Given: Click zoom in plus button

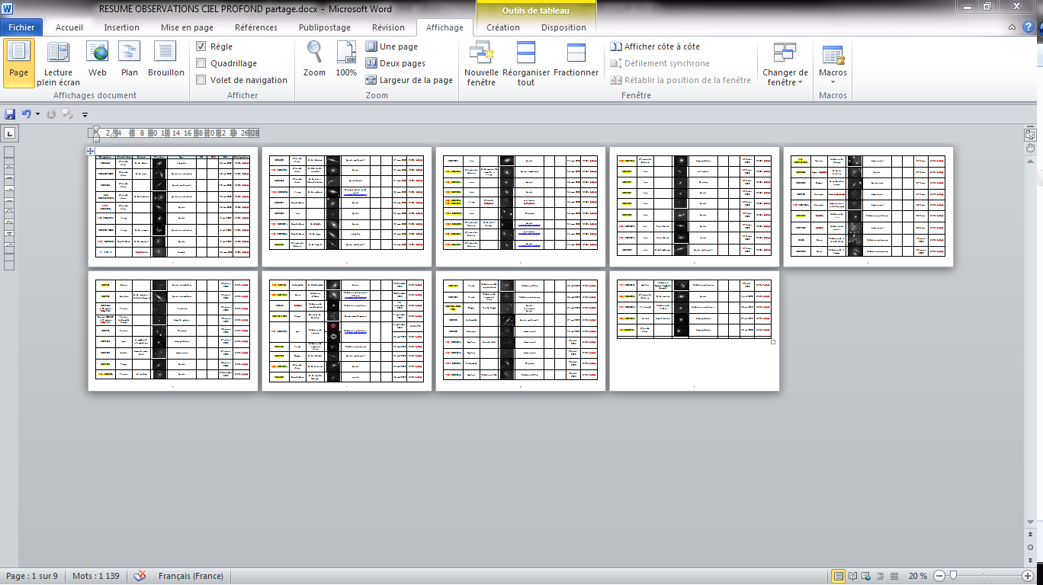Looking at the screenshot, I should [x=1029, y=576].
